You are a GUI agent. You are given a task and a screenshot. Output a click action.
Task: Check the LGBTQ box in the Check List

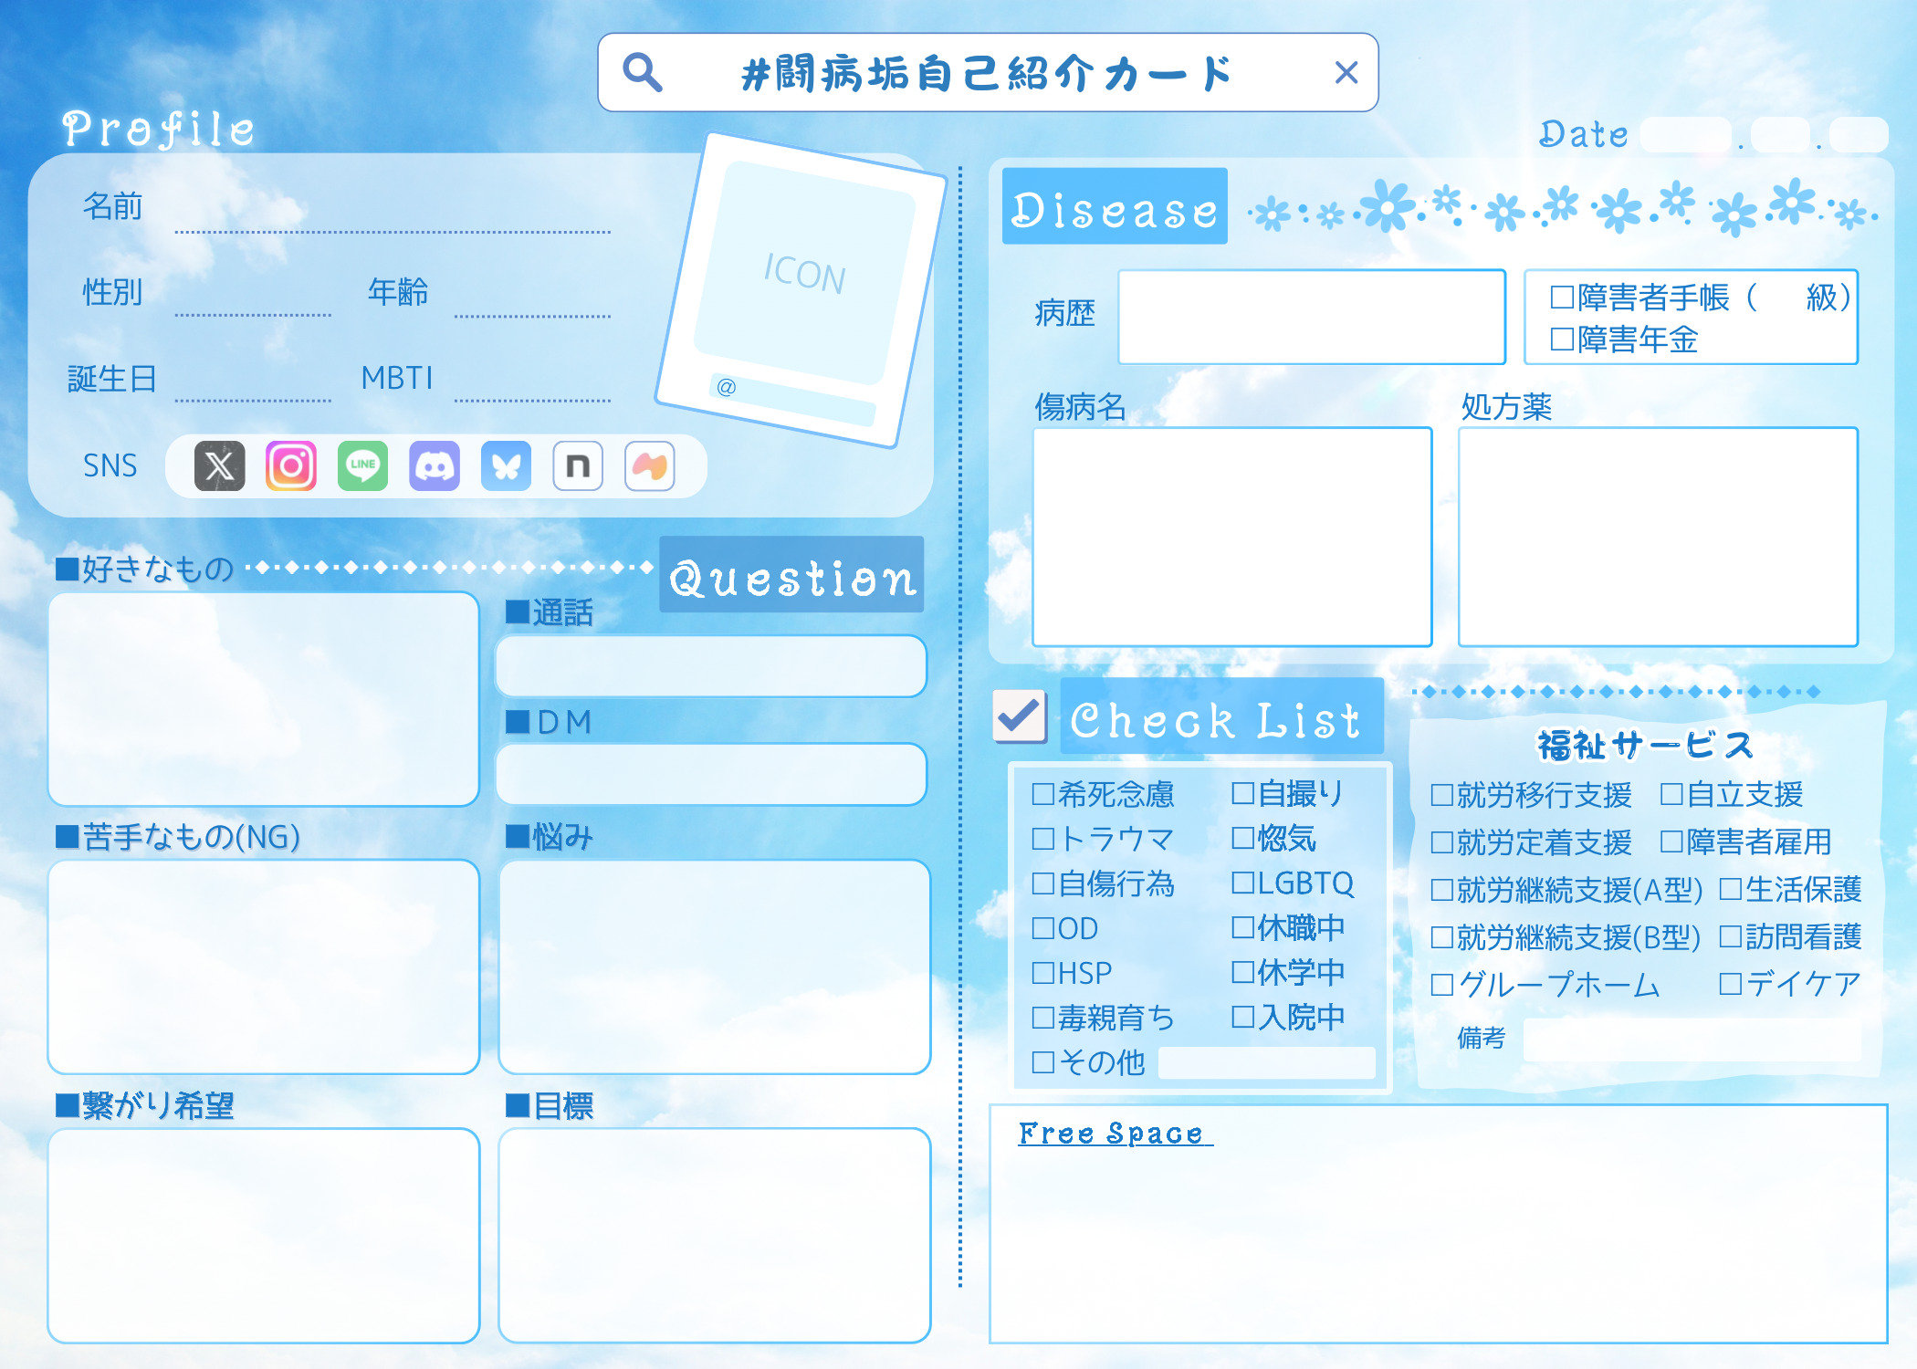click(1242, 883)
